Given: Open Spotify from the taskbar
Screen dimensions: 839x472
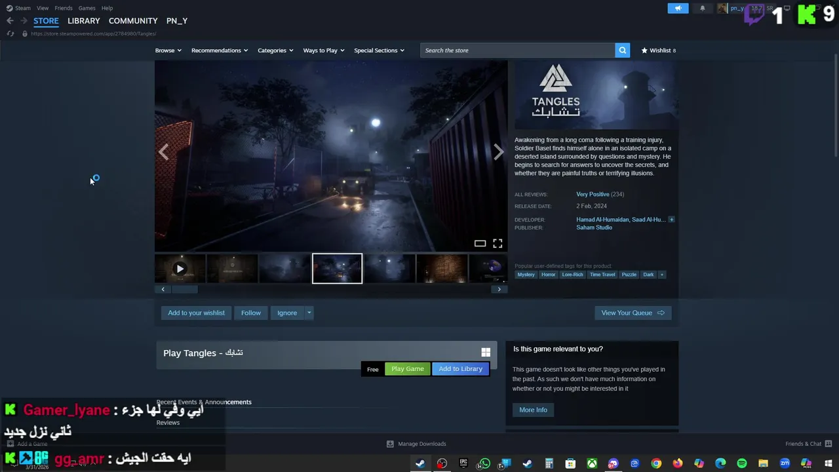Looking at the screenshot, I should coord(742,463).
